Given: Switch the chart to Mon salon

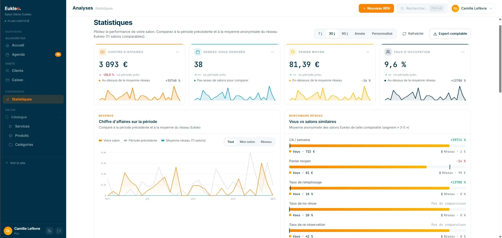Looking at the screenshot, I should coord(247,142).
